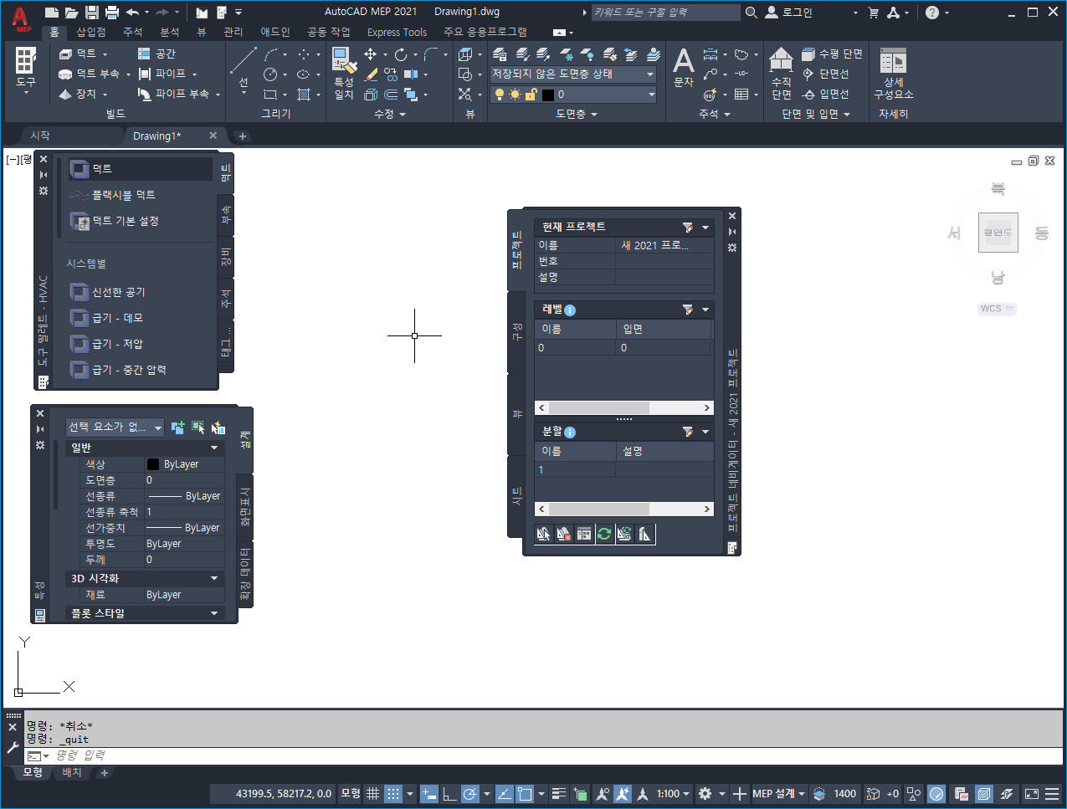Viewport: 1067px width, 809px height.
Task: Click the black layer color swatch in ribbon
Action: (547, 95)
